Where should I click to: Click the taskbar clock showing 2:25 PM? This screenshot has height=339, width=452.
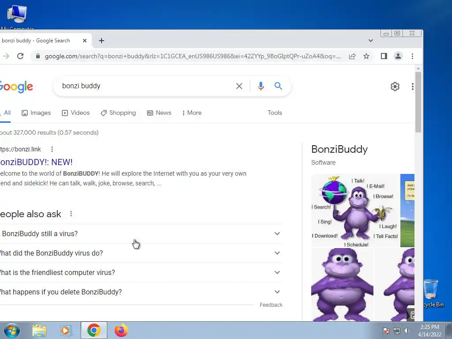click(x=429, y=331)
